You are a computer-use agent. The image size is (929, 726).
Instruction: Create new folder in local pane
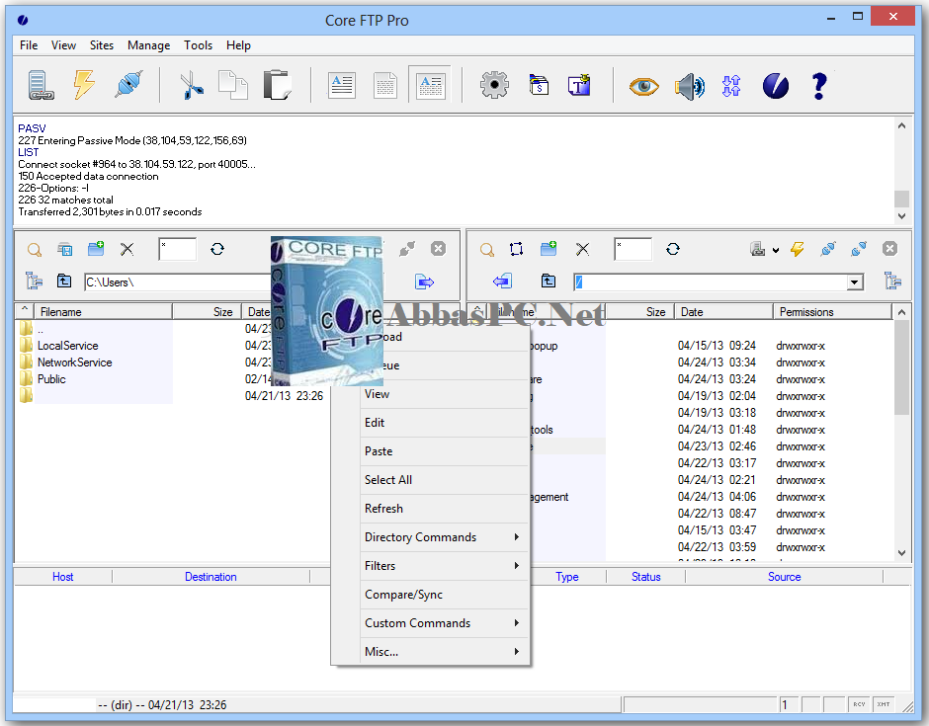point(96,249)
